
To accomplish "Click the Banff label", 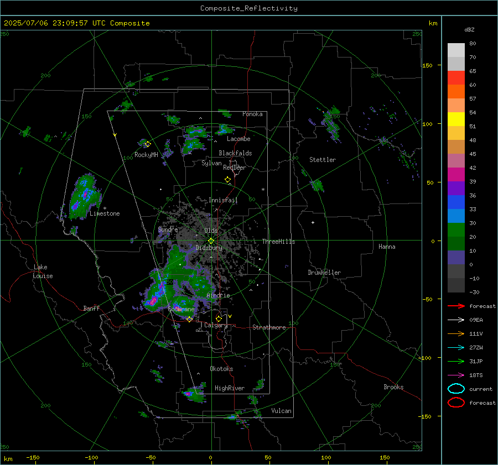I will [x=91, y=309].
